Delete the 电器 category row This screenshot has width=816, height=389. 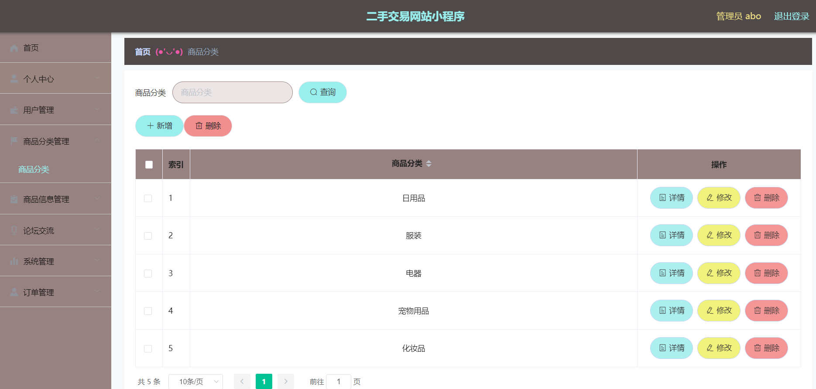click(x=766, y=273)
